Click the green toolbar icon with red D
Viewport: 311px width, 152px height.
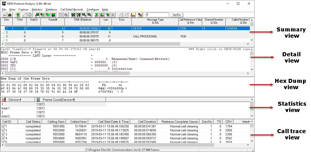click(42, 15)
